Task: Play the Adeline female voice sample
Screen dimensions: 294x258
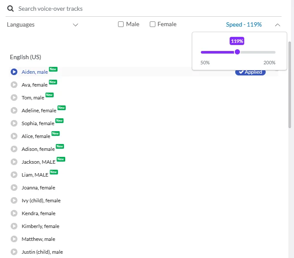Action: click(x=14, y=111)
